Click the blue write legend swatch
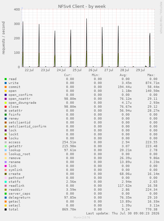164x221 pixels. [6, 83]
